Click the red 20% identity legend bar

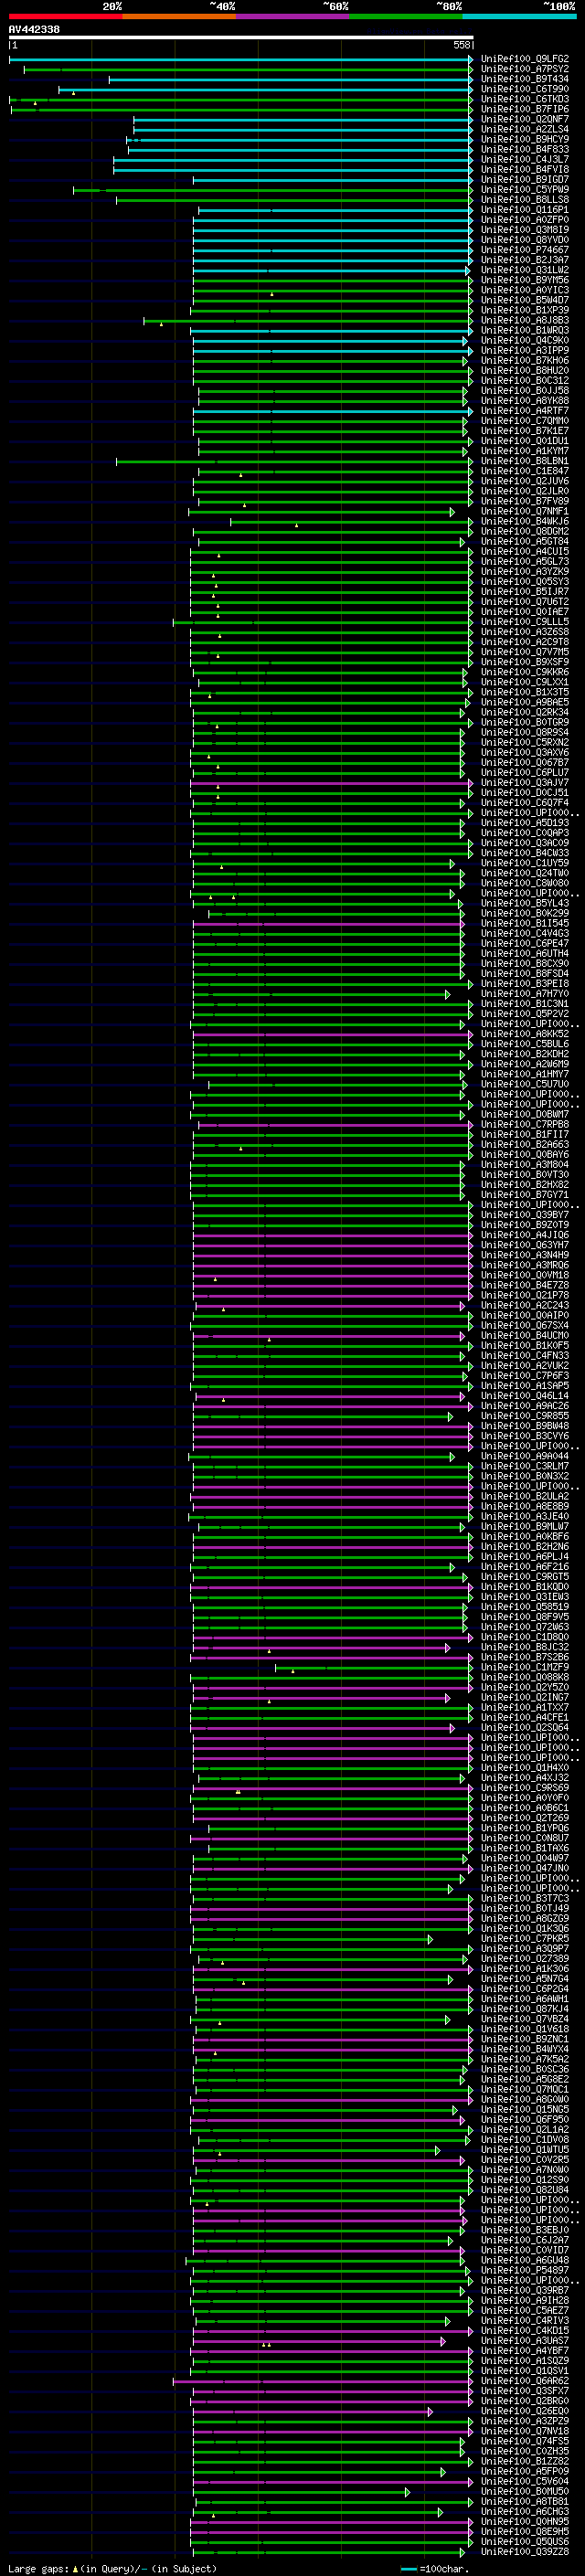[x=66, y=16]
